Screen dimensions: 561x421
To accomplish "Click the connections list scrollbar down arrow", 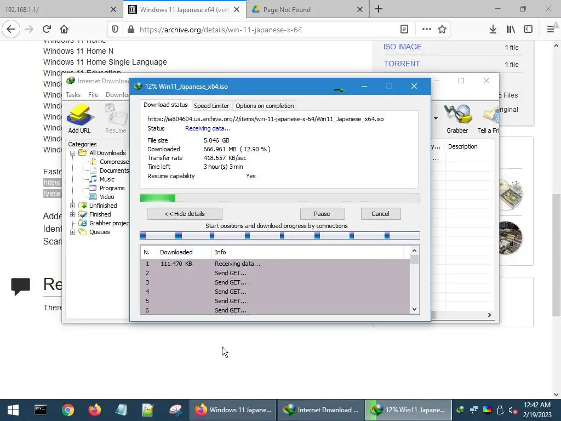I will click(x=414, y=309).
